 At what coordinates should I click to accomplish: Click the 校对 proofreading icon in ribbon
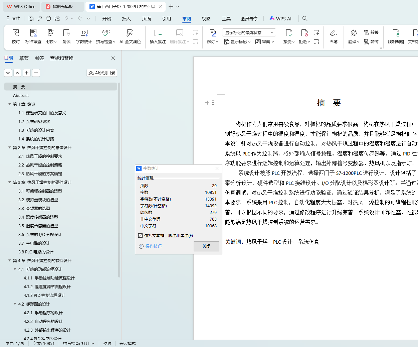tap(16, 36)
